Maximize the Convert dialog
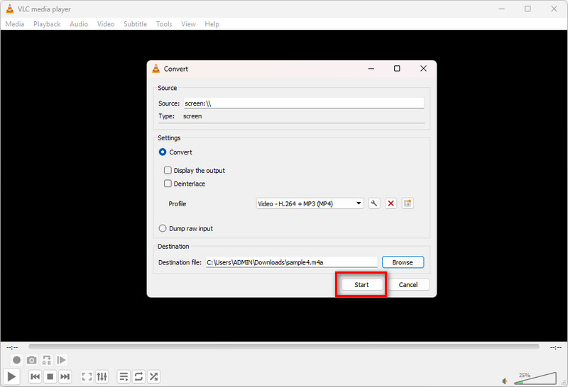Viewport: 568px width, 387px height. point(397,68)
